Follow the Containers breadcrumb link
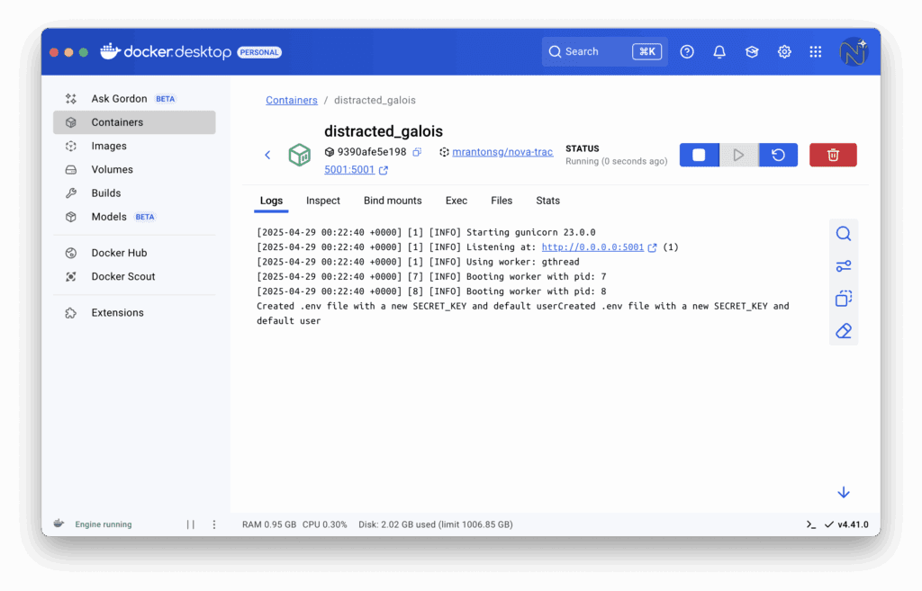 (291, 100)
